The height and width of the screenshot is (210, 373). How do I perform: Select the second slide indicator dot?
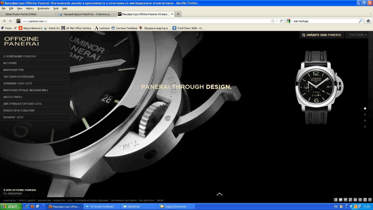click(x=365, y=115)
